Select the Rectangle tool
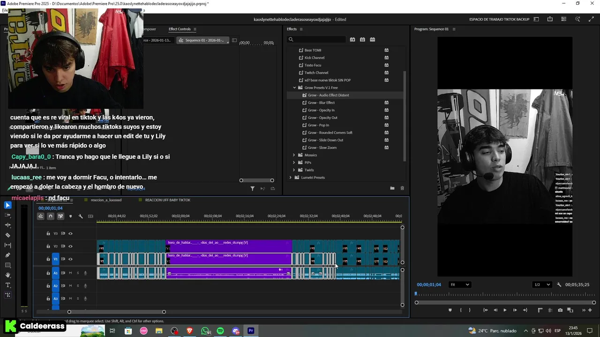Screen dimensions: 600x337 7,265
